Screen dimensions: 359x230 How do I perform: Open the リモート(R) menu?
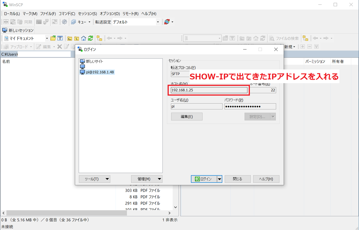[x=130, y=14]
